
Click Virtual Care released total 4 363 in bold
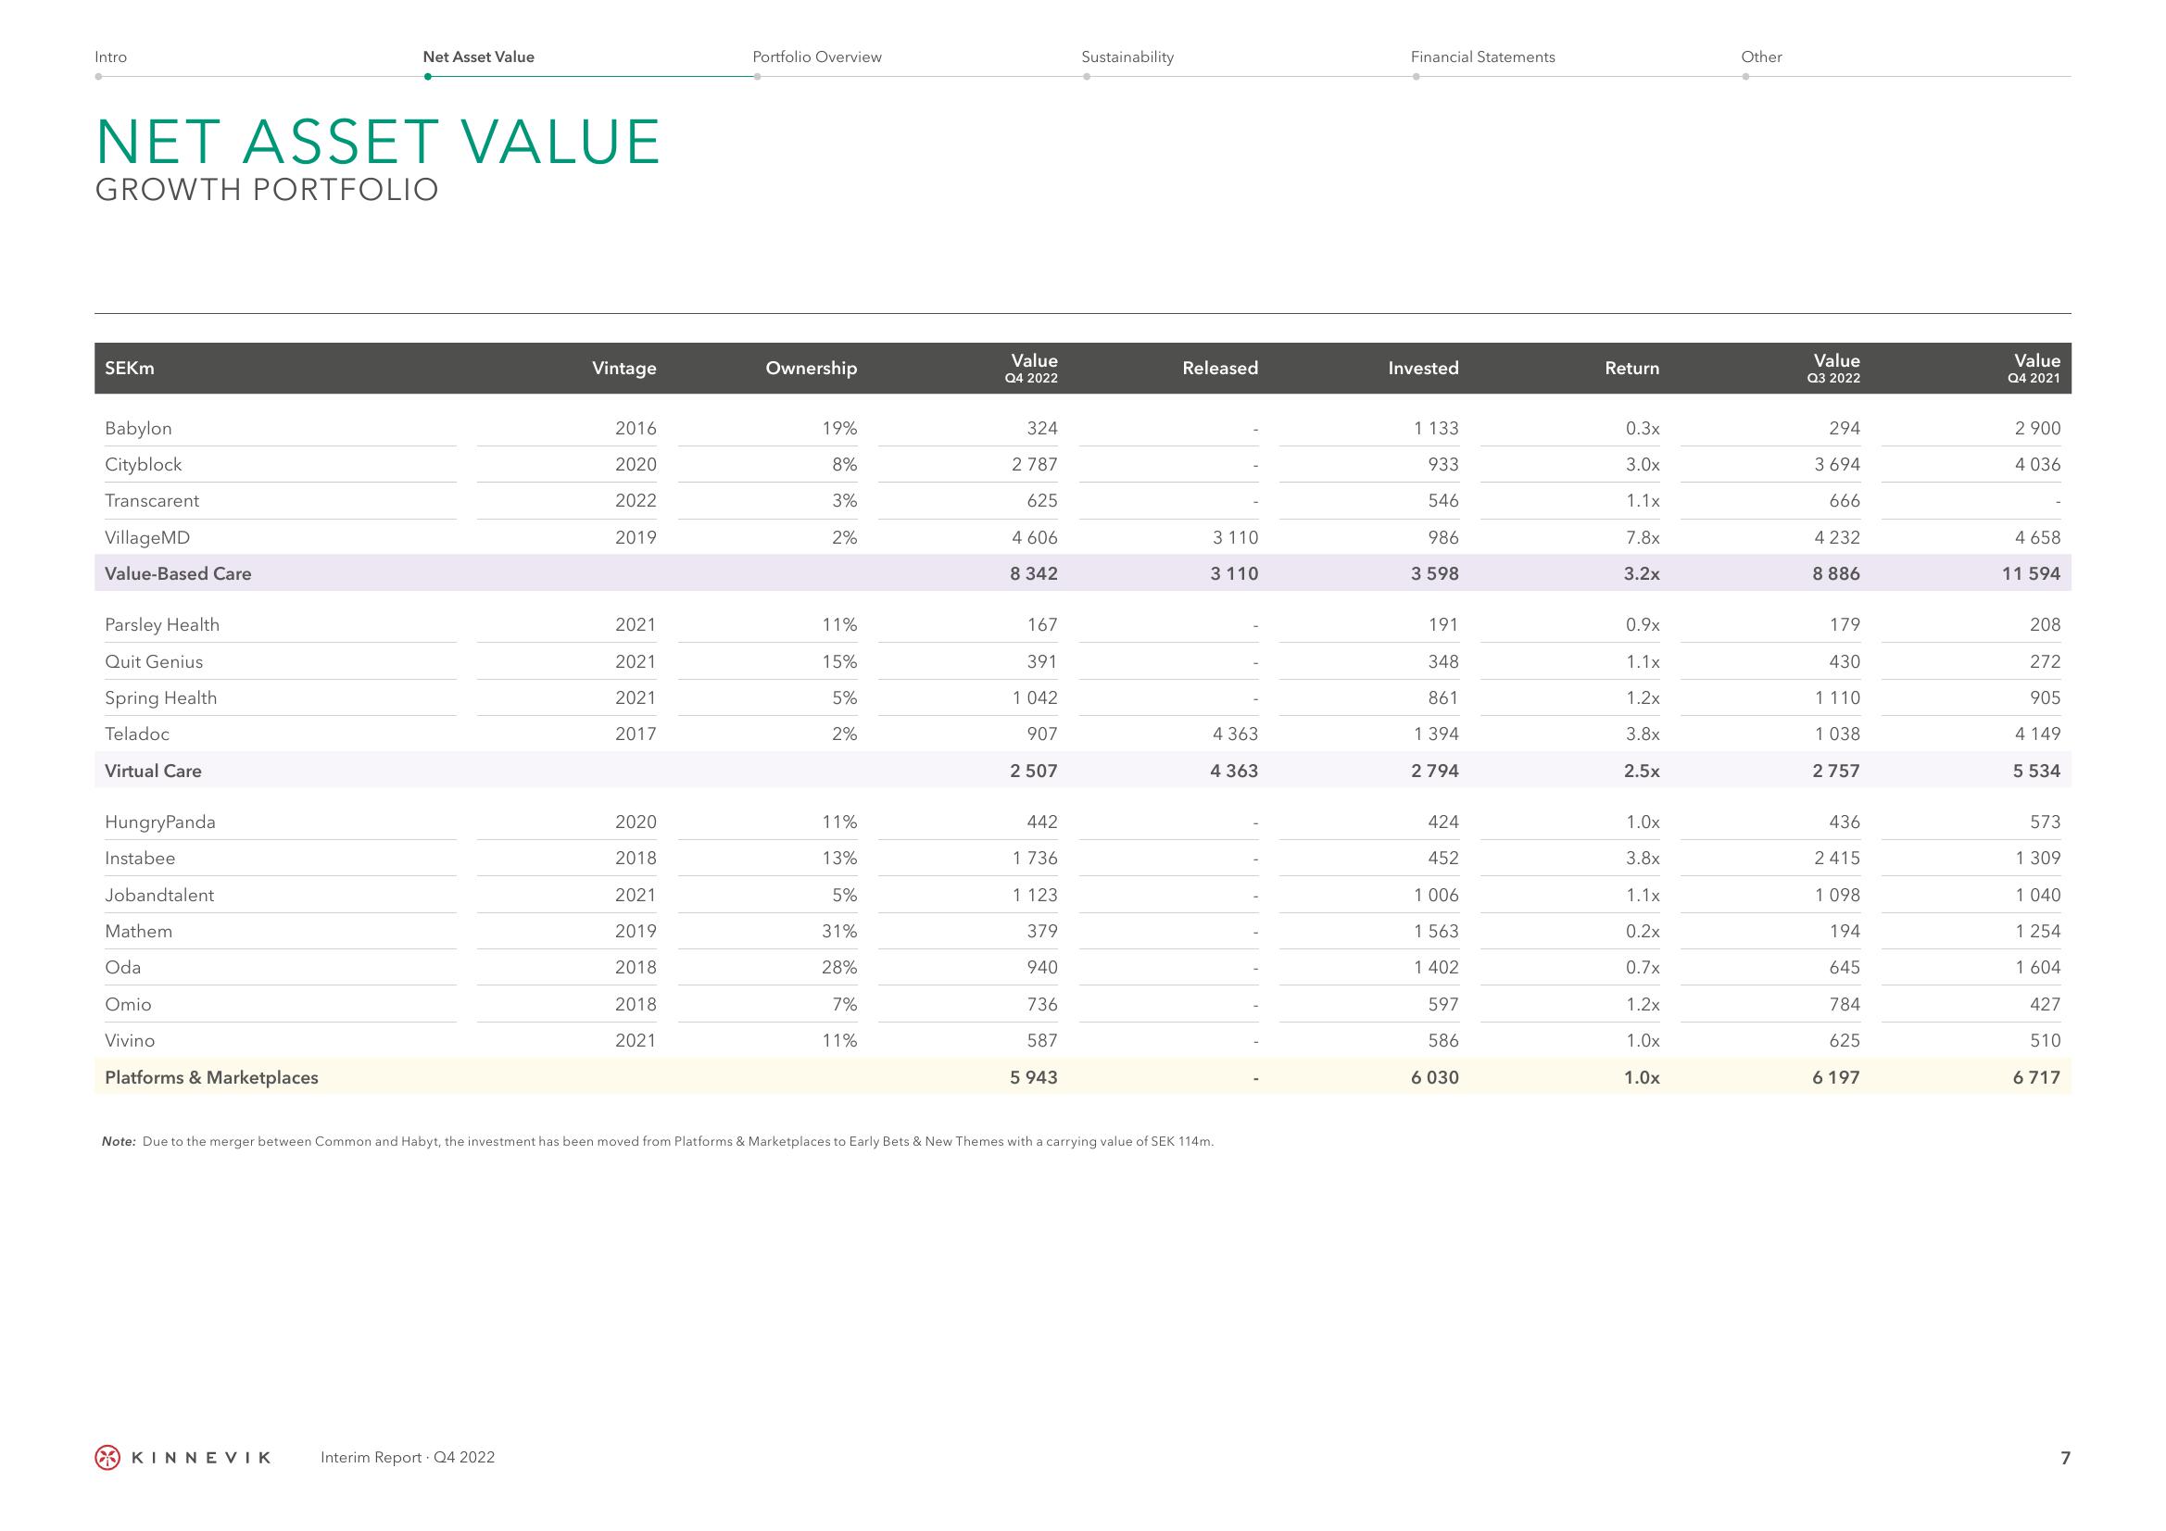(1234, 771)
